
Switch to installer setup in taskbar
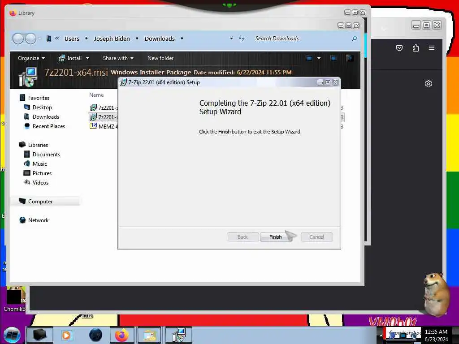pos(179,335)
